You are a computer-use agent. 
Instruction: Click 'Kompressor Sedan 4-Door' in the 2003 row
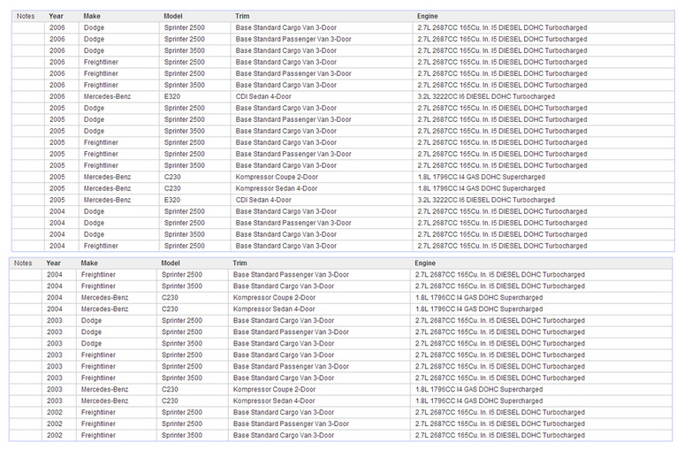click(x=274, y=400)
